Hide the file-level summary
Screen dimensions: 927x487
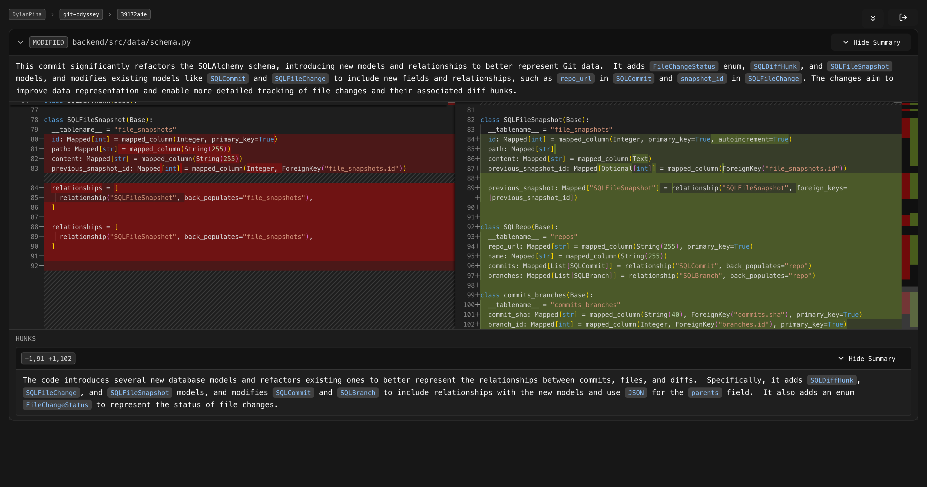(871, 42)
